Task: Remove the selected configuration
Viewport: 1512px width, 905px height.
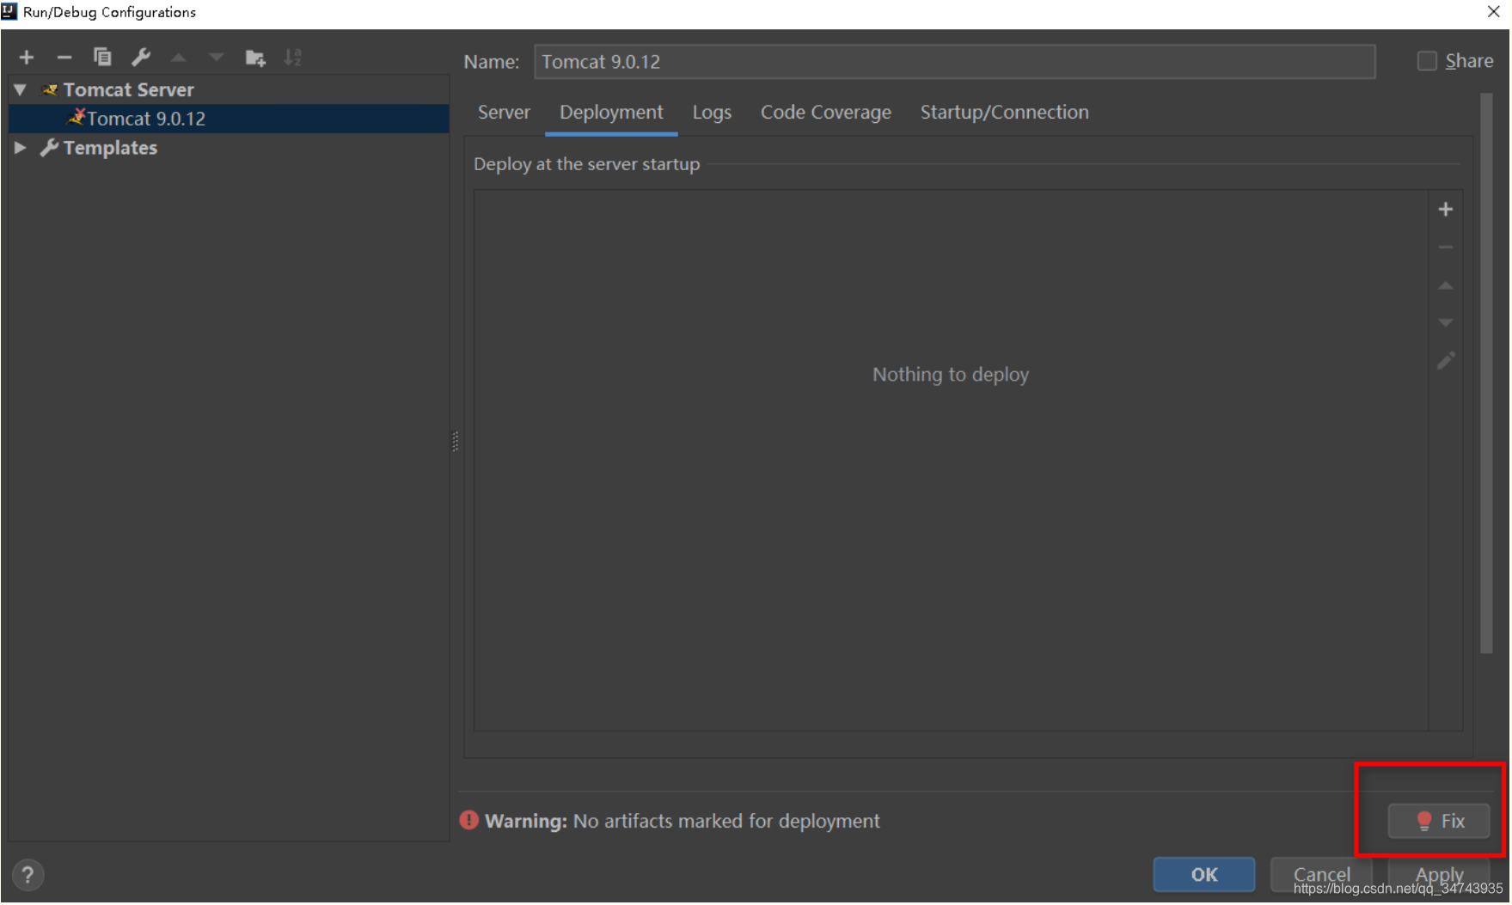Action: tap(64, 58)
